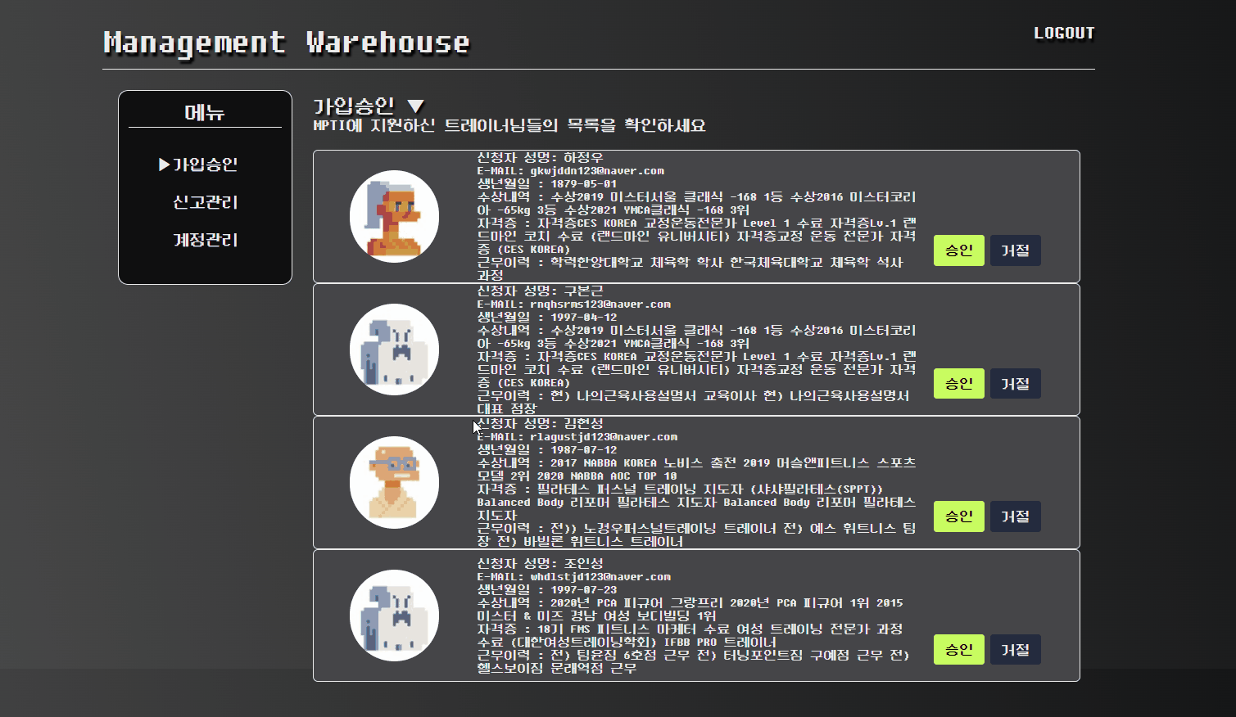The height and width of the screenshot is (717, 1236).
Task: Open 계정관리 from the sidebar menu
Action: [204, 240]
